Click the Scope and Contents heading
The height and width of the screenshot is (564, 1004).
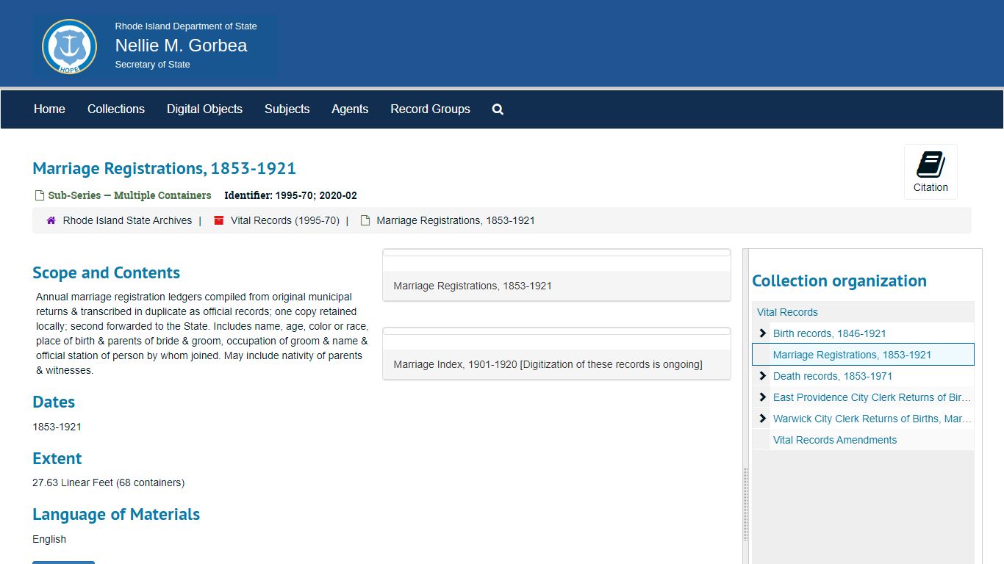106,273
